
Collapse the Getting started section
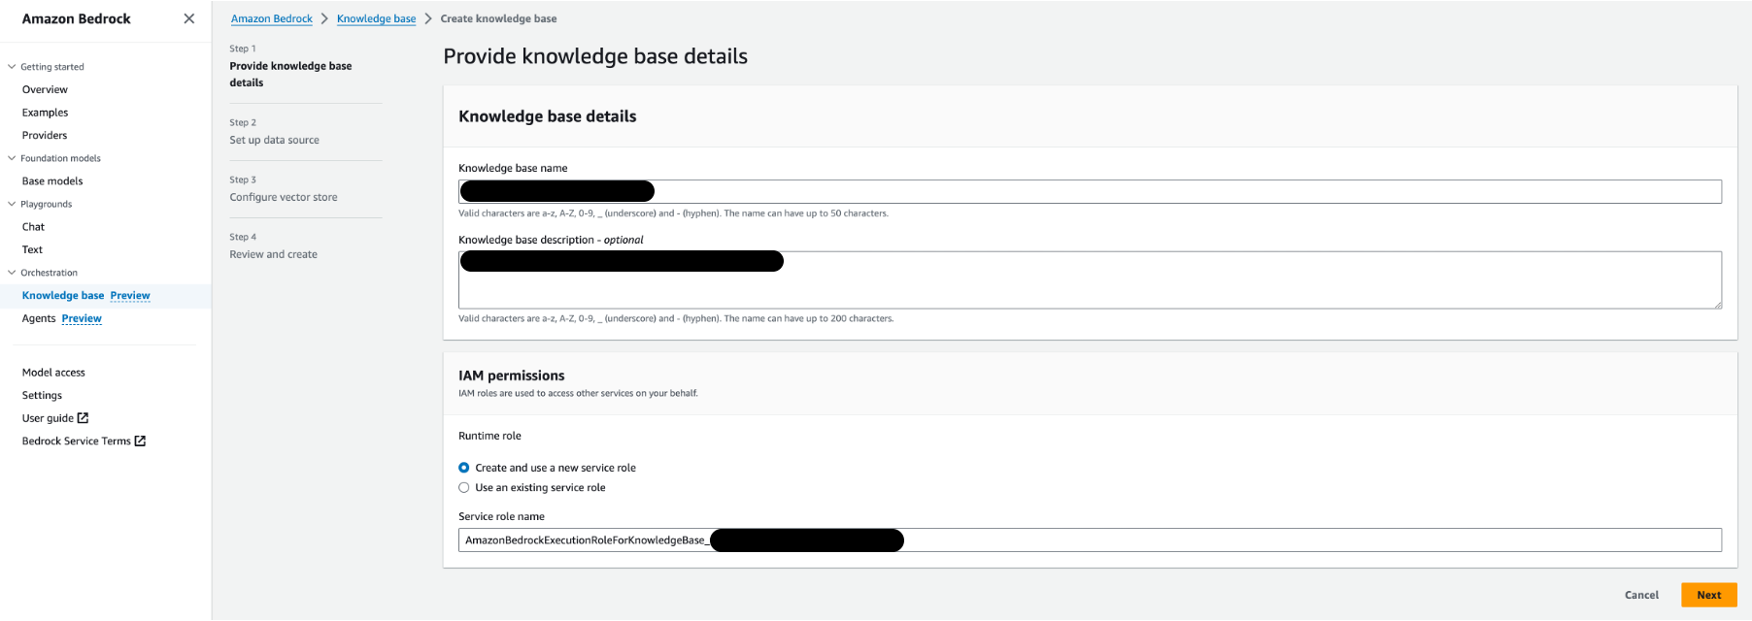point(12,67)
